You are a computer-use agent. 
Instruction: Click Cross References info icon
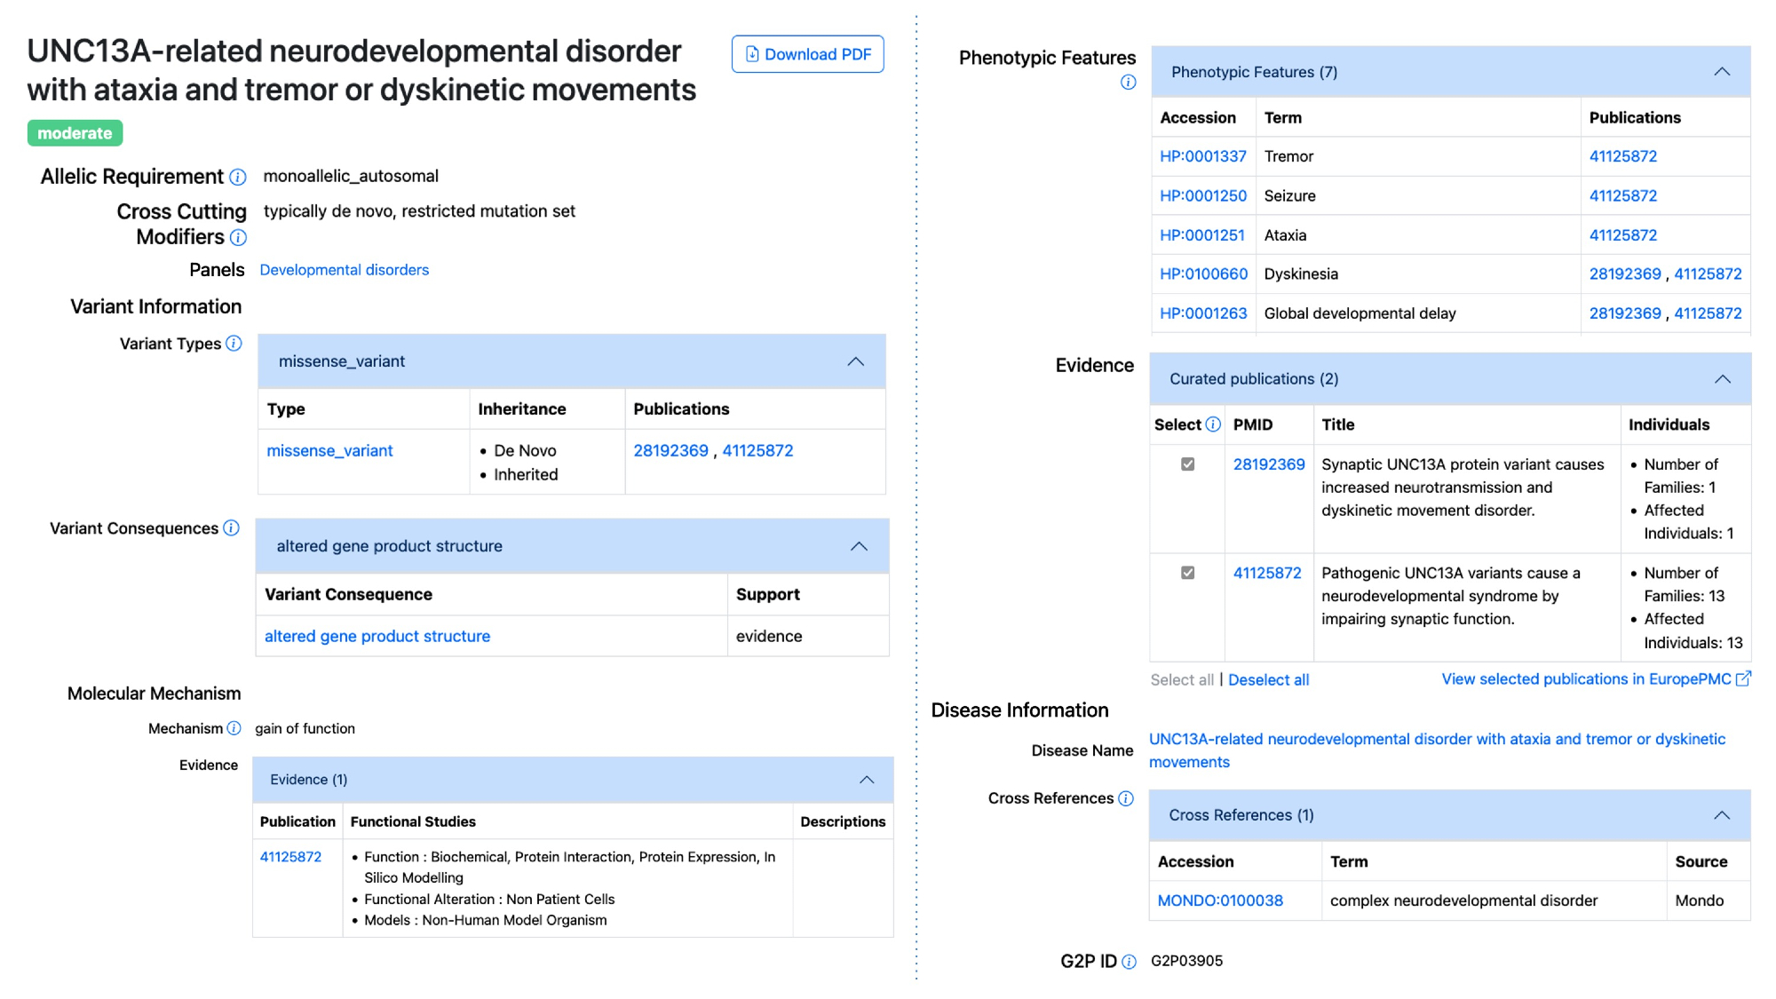tap(1126, 798)
